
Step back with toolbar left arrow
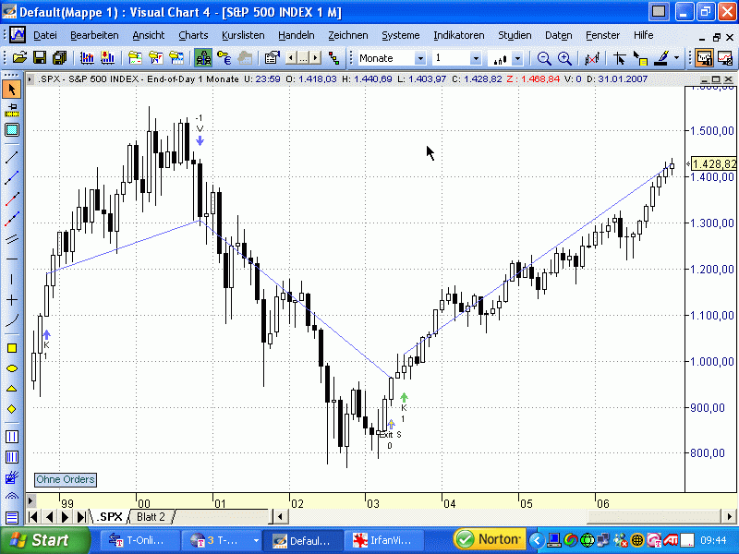coord(292,58)
